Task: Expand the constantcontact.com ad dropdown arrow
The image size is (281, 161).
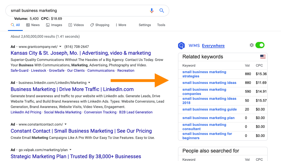Action: point(66,124)
